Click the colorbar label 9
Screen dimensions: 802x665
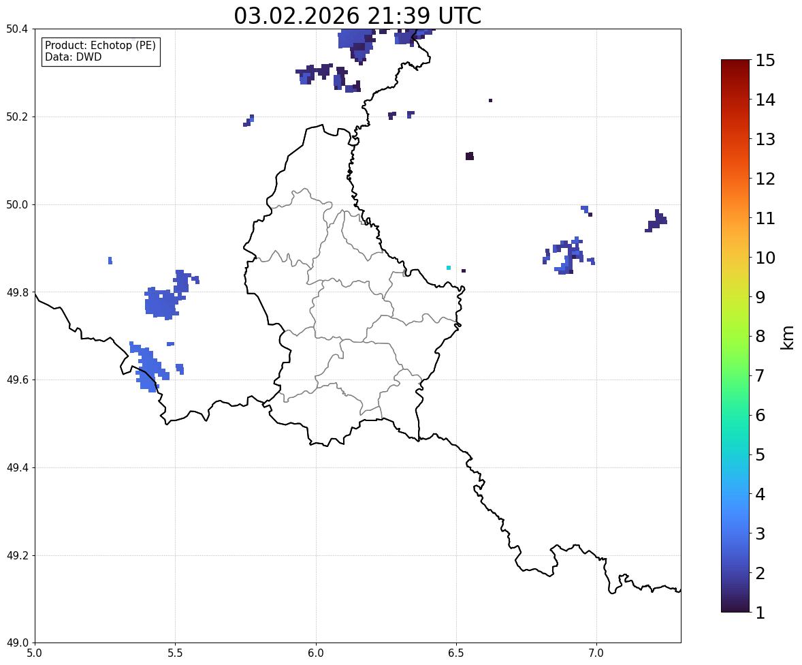(x=760, y=297)
